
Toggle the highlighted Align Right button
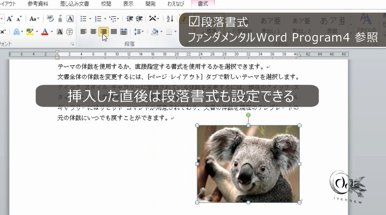click(103, 32)
